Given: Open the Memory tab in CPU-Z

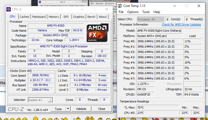Looking at the screenshot, I should [x=54, y=17].
